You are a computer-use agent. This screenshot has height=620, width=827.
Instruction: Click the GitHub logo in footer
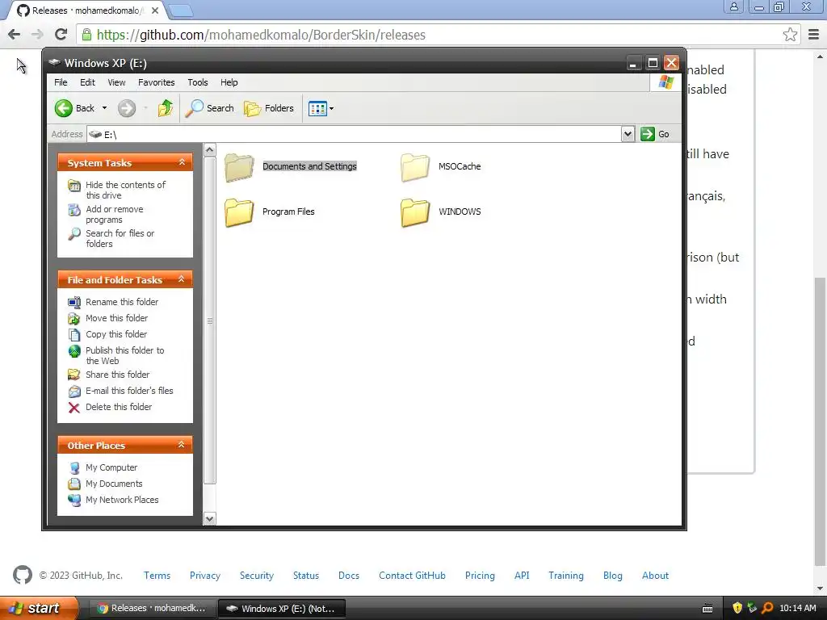point(23,575)
